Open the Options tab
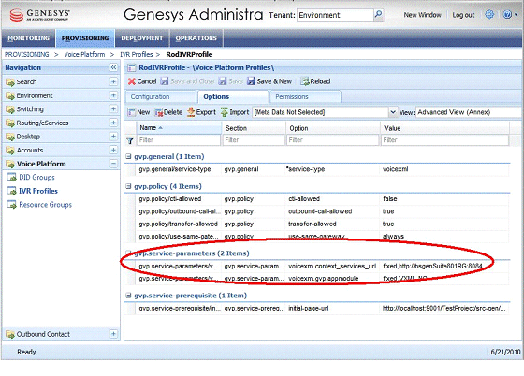Screen dimensions: 524x376 pyautogui.click(x=233, y=97)
